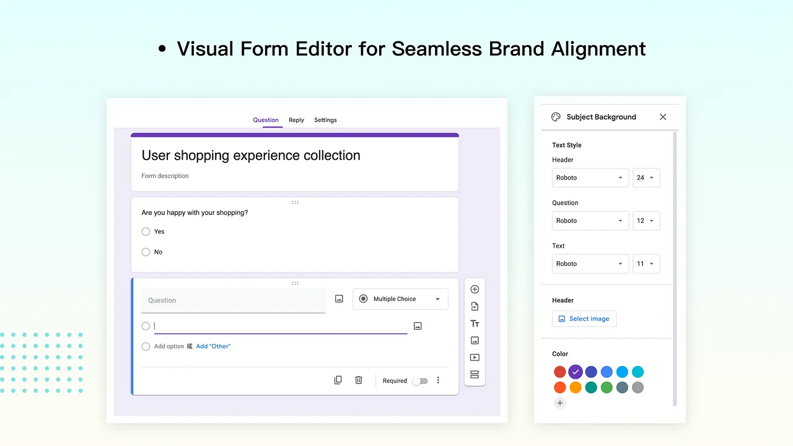Click the add question plus icon
This screenshot has width=793, height=446.
click(475, 289)
